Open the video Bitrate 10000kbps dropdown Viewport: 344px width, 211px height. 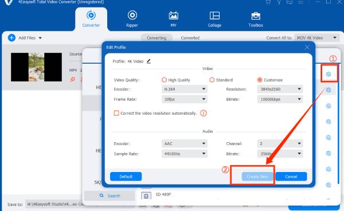[280, 99]
